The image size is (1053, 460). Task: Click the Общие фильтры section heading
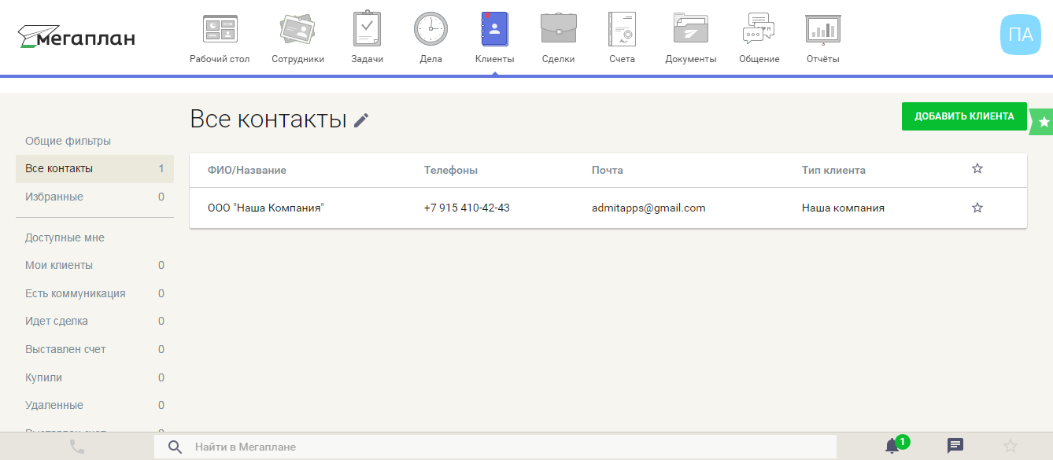pos(68,141)
